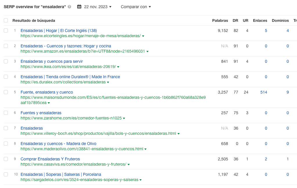Open the Fuentes y ensaladeras Zara Home link
Viewport: 297px width, 188px height.
click(x=41, y=113)
